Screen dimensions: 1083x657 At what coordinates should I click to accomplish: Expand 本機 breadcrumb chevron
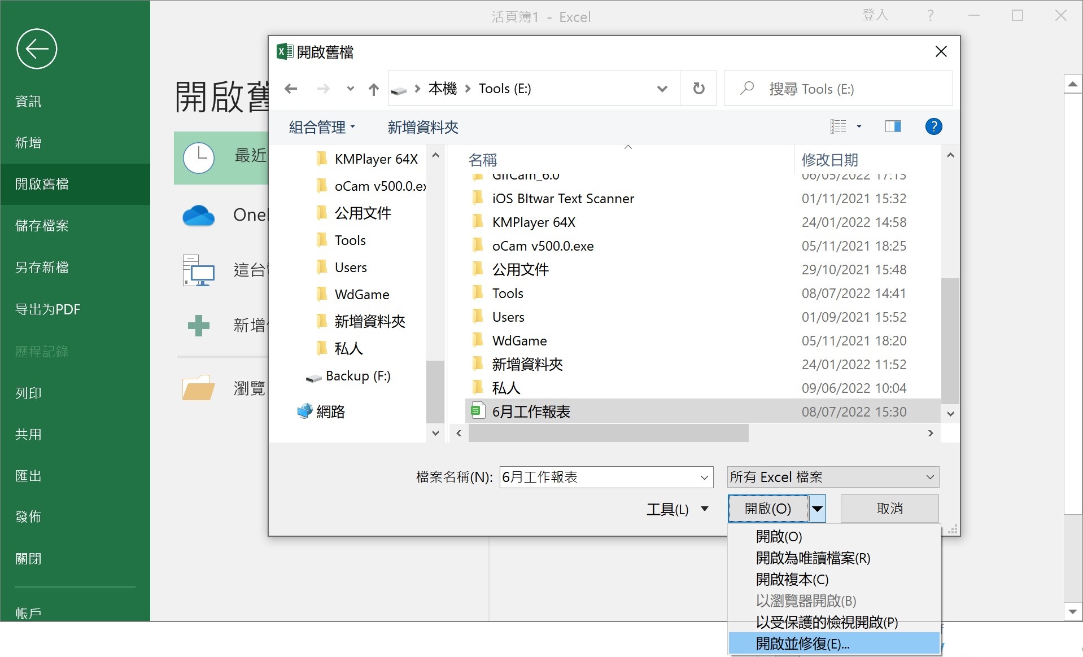(468, 89)
